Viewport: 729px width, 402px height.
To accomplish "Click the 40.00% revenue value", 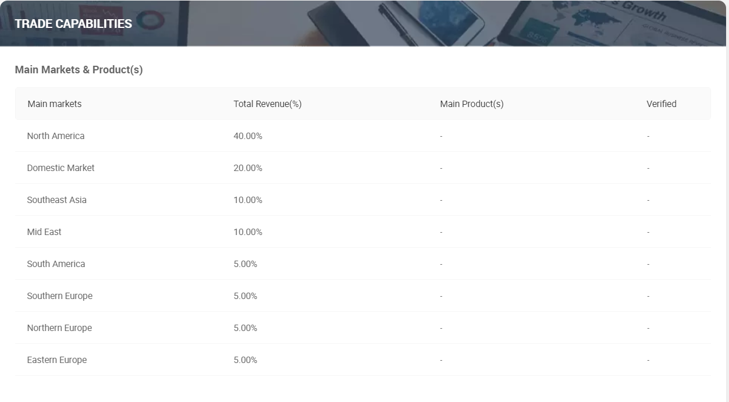I will click(x=248, y=136).
